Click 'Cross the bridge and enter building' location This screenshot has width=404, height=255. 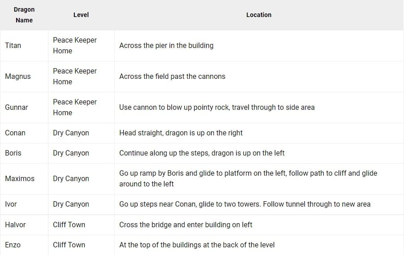click(186, 225)
